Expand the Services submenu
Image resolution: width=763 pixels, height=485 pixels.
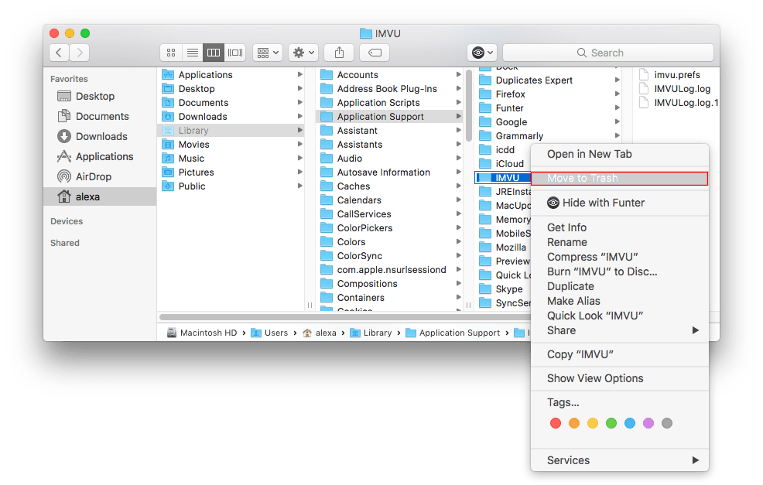point(568,460)
